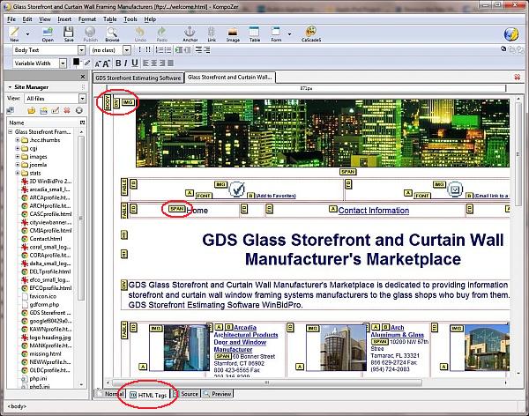This screenshot has width=529, height=416.
Task: Toggle Italic formatting button
Action: [126, 63]
